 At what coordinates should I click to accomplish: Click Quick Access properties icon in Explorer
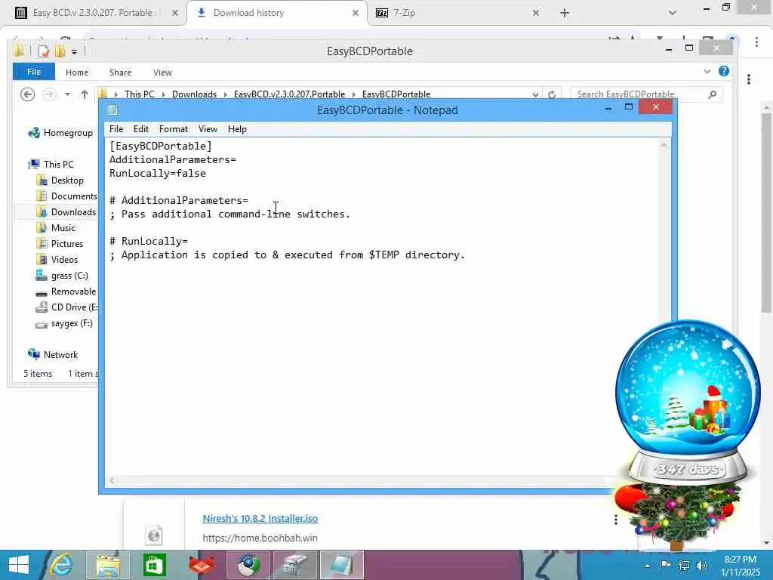tap(43, 51)
